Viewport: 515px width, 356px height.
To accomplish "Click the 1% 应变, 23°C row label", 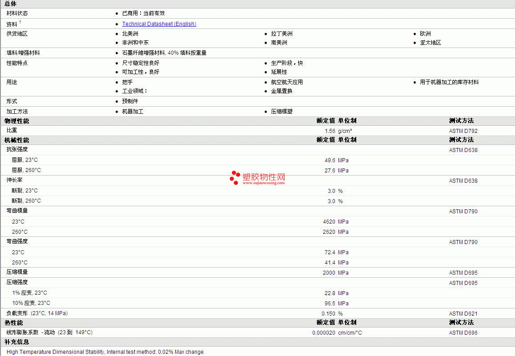I will coord(29,293).
